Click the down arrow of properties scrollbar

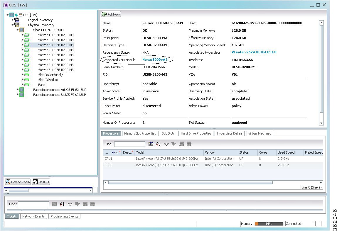[x=321, y=123]
